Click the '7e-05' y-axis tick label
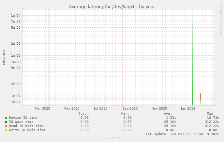The image size is (224, 142). click(16, 22)
